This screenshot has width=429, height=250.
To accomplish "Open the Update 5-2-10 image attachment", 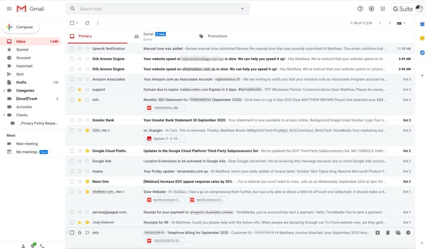I will tap(164, 138).
